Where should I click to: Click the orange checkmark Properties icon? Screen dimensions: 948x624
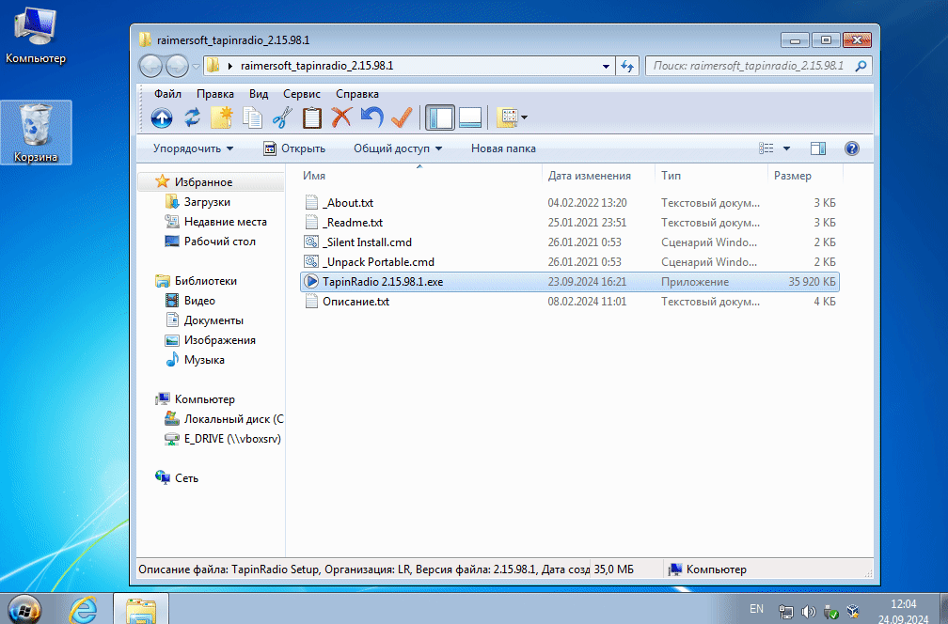coord(402,117)
